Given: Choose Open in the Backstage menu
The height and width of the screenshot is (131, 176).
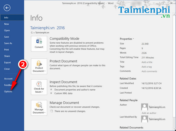Looking at the screenshot, I should pyautogui.click(x=12, y=30).
